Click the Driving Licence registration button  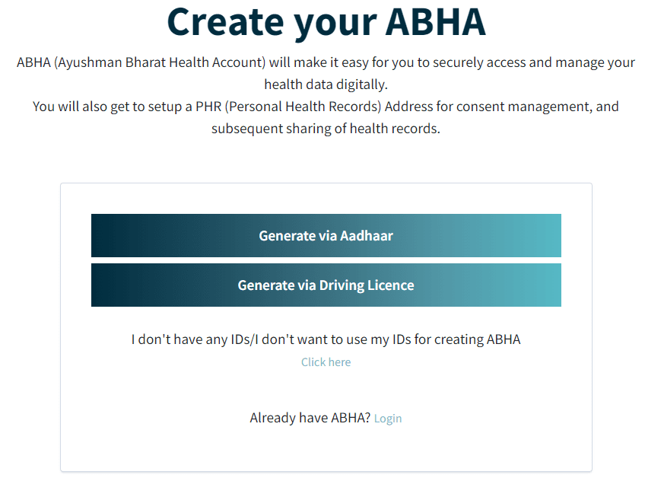(326, 285)
